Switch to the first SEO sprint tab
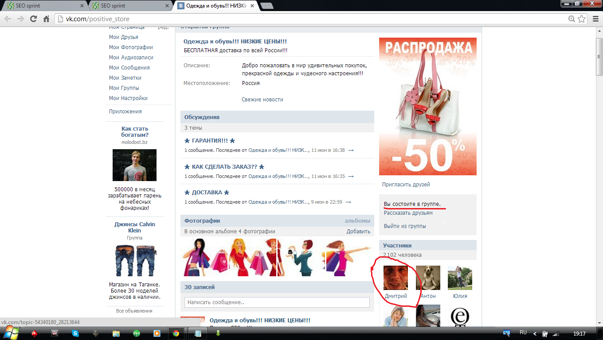The width and height of the screenshot is (603, 340). 44,6
